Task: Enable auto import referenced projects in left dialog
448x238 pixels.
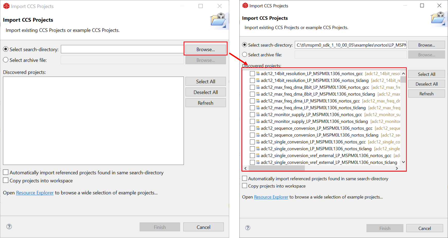Action: 6,172
